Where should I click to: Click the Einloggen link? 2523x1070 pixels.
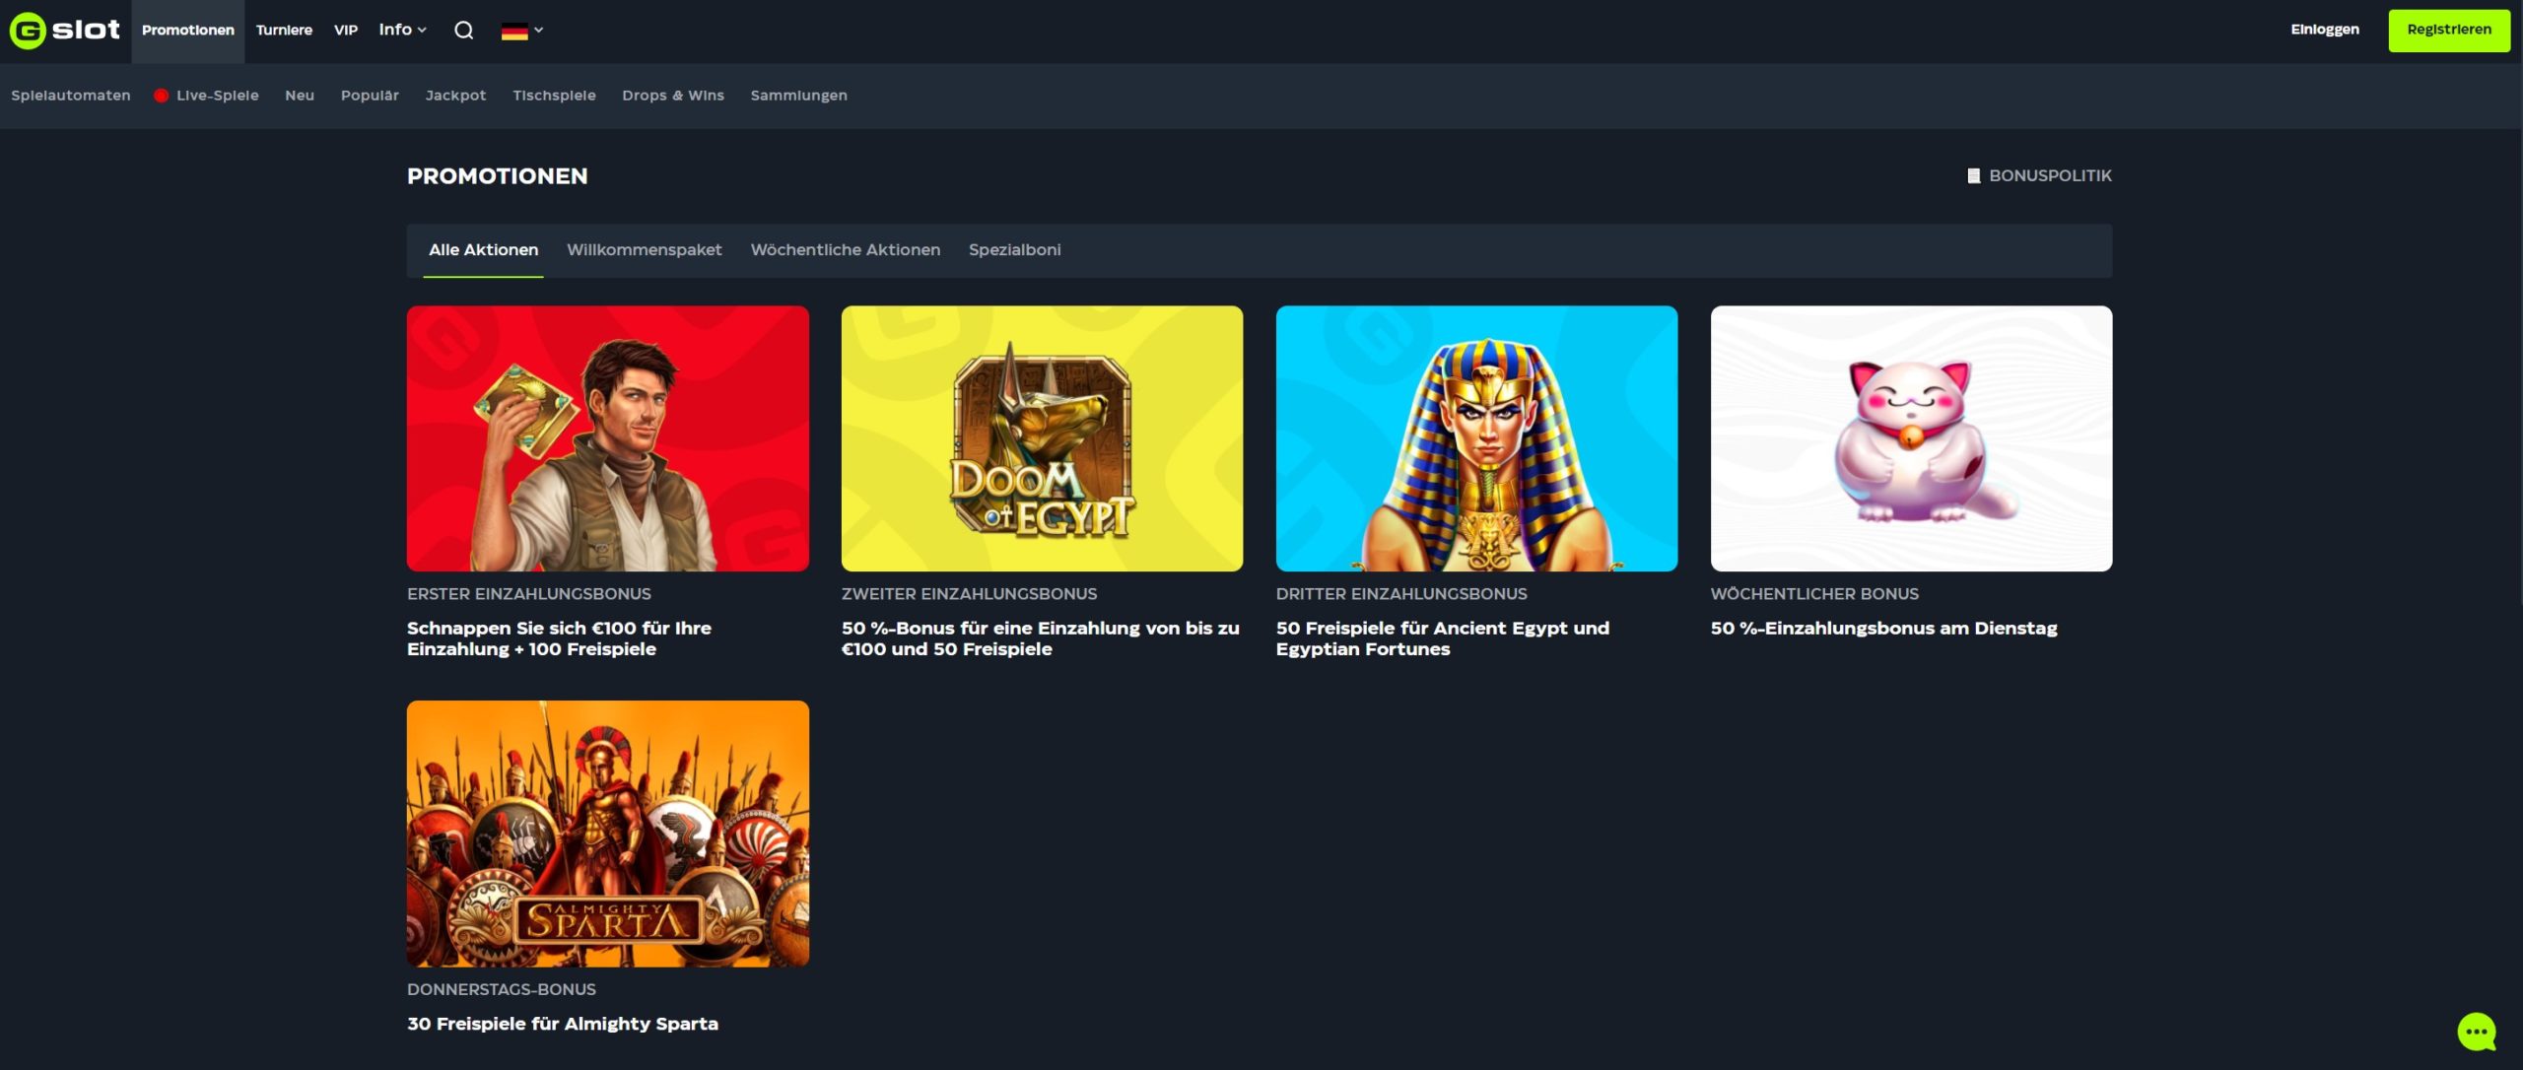tap(2324, 30)
